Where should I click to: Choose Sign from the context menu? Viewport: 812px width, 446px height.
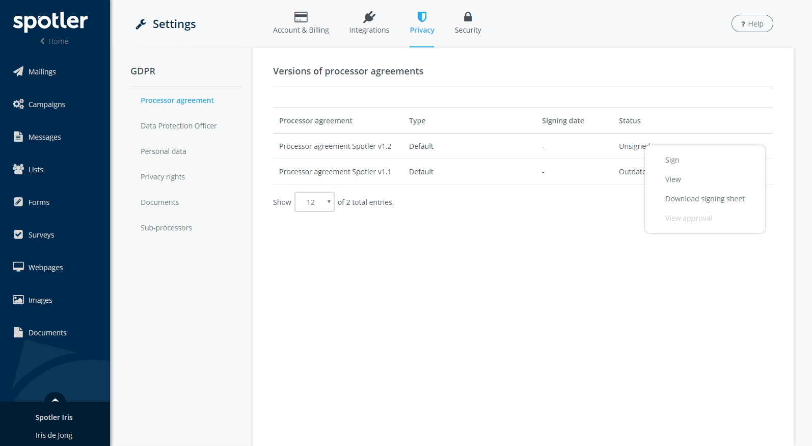click(x=672, y=160)
